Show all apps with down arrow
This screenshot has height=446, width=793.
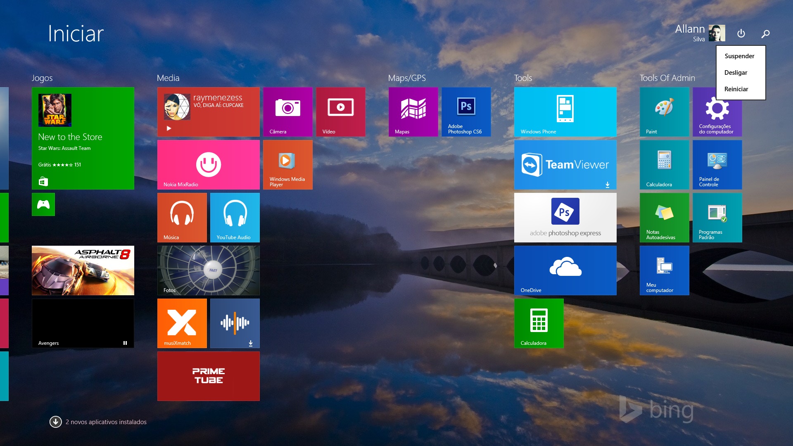56,422
